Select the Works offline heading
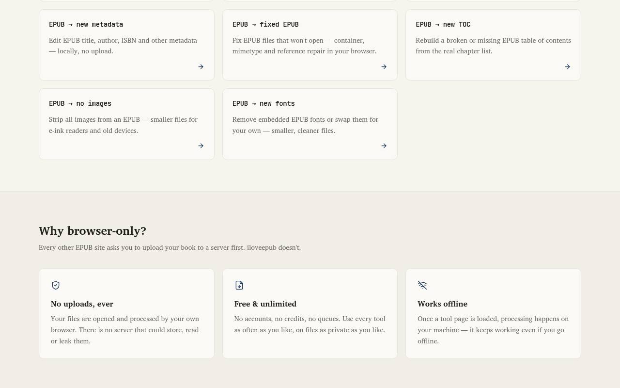This screenshot has width=620, height=388. coord(442,304)
